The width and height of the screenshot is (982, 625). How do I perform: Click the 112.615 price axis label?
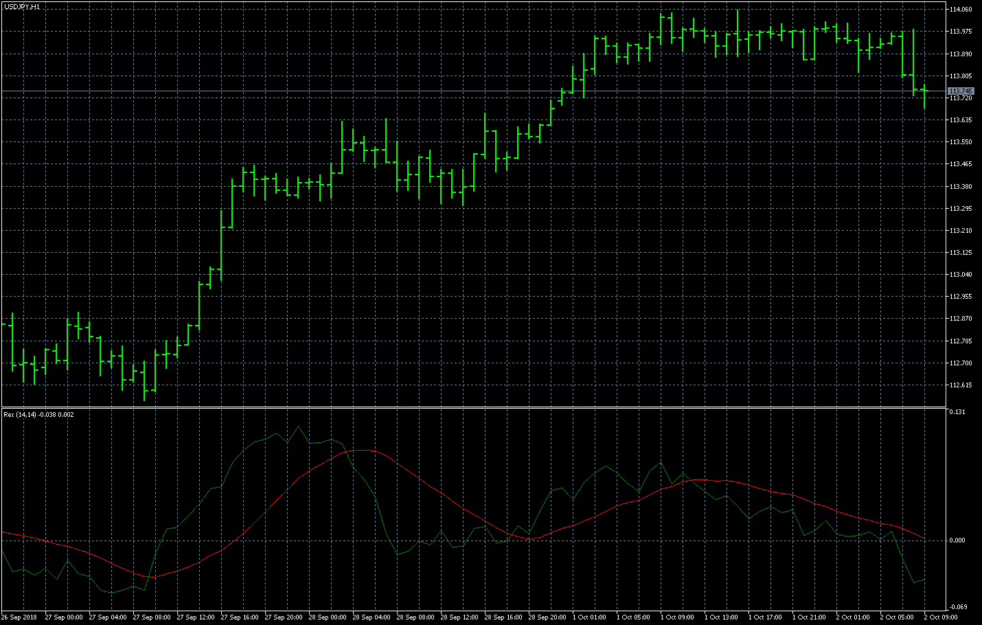[x=960, y=385]
